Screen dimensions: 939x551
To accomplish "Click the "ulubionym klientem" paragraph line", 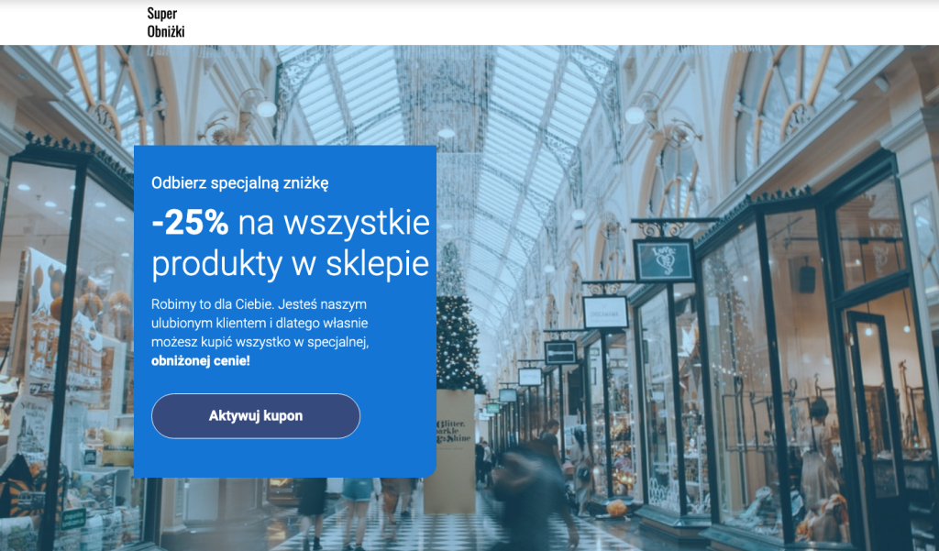I will [260, 323].
